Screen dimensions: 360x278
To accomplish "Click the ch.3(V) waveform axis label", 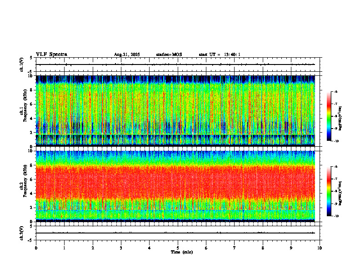I will 22,233.
